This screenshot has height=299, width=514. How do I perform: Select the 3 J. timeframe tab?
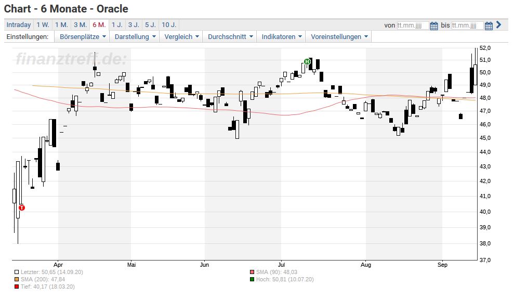point(134,25)
